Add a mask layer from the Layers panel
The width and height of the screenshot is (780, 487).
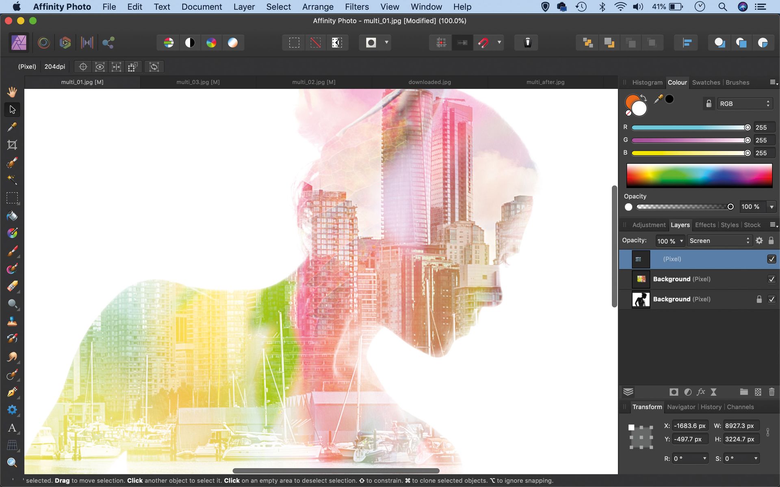674,392
